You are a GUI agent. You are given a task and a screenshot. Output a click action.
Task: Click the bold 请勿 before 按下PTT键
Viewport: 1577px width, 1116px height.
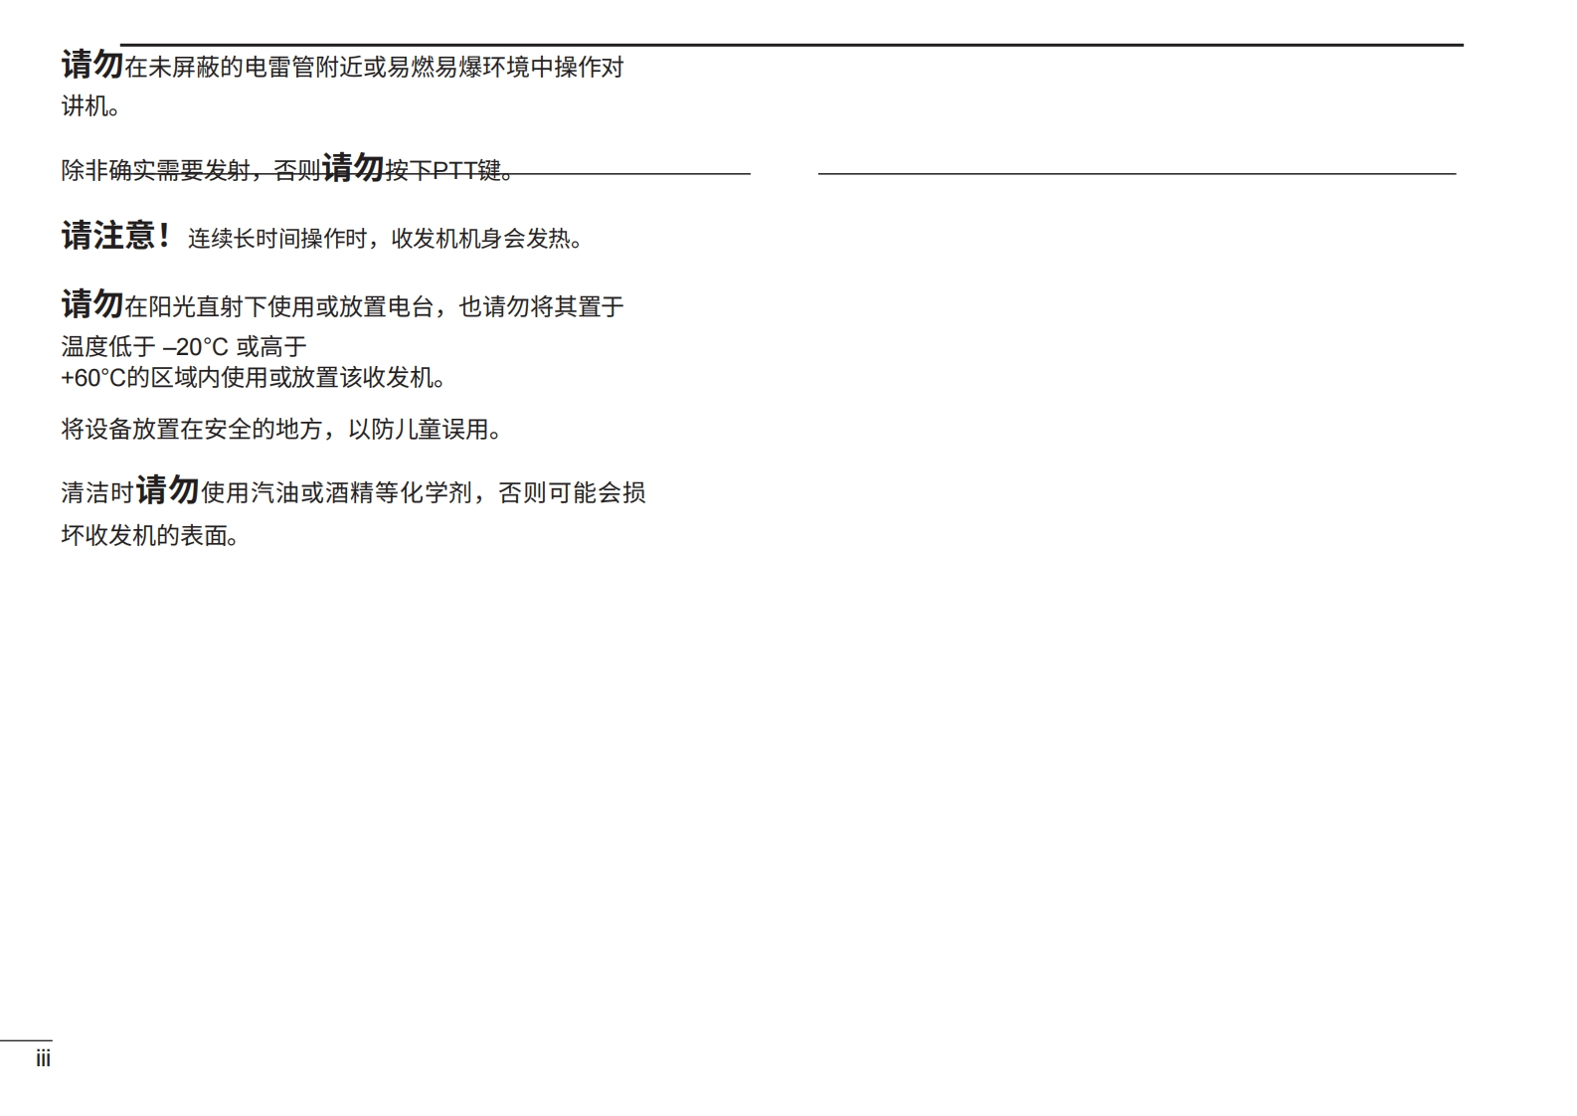pos(352,167)
